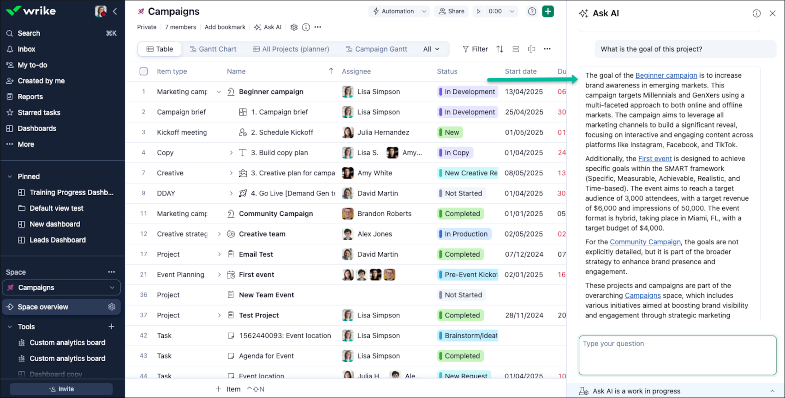Viewport: 785px width, 398px height.
Task: Tick the select-all checkbox in table header
Action: point(144,71)
